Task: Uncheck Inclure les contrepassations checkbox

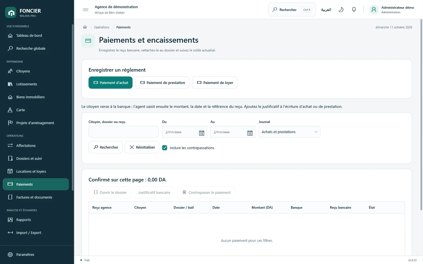Action: 165,148
